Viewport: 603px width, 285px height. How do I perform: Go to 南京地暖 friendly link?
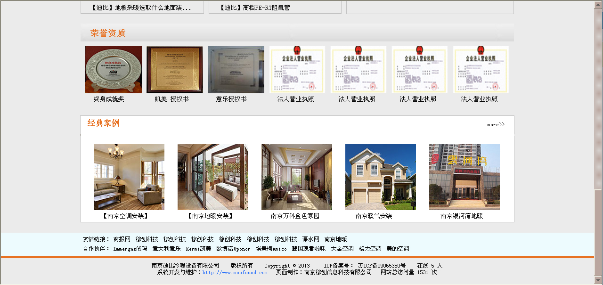[335, 239]
